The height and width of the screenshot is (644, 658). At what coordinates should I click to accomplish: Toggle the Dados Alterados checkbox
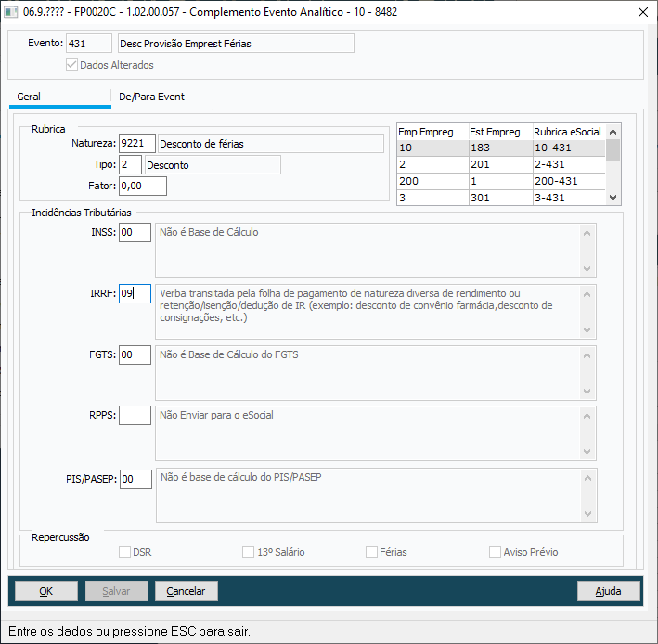tap(71, 65)
